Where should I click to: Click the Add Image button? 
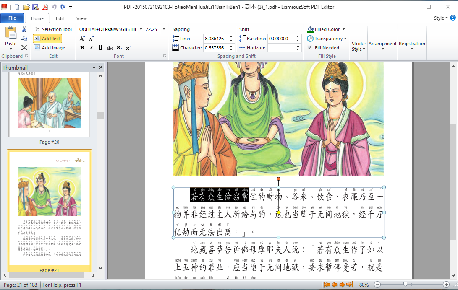pos(50,48)
